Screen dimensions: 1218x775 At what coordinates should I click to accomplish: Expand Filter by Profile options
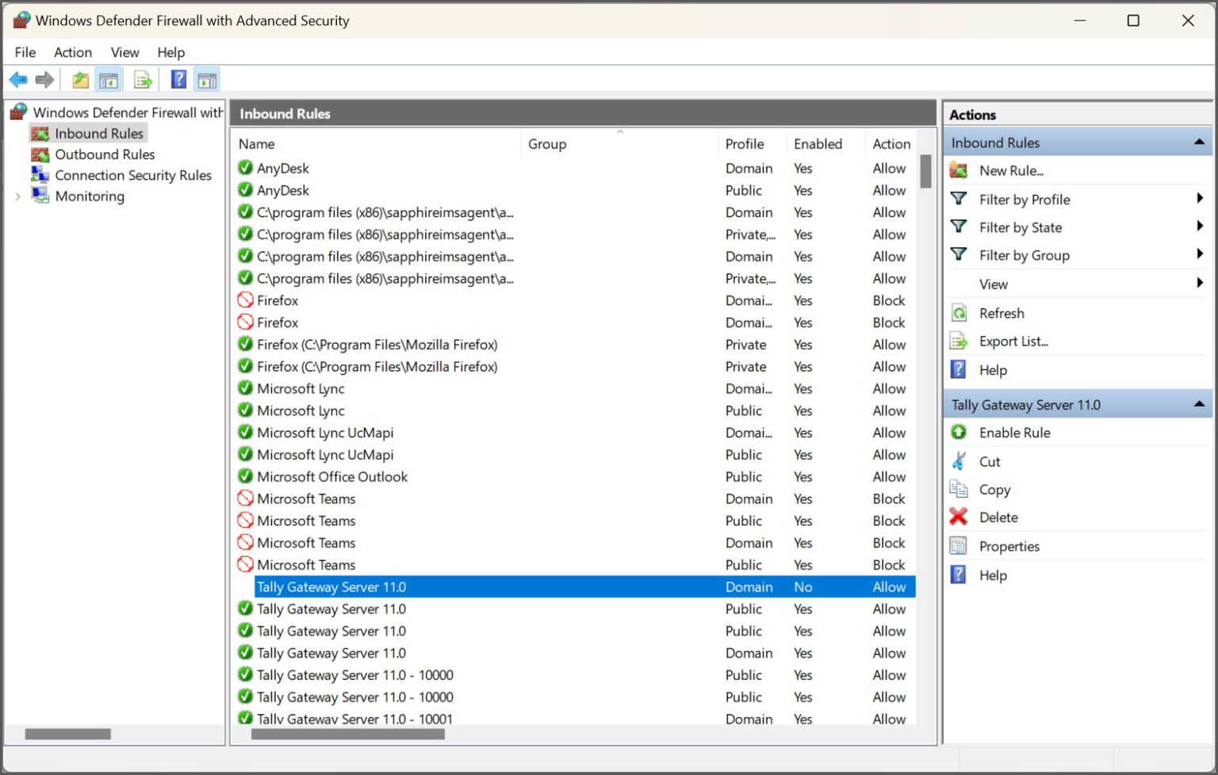click(x=1197, y=199)
